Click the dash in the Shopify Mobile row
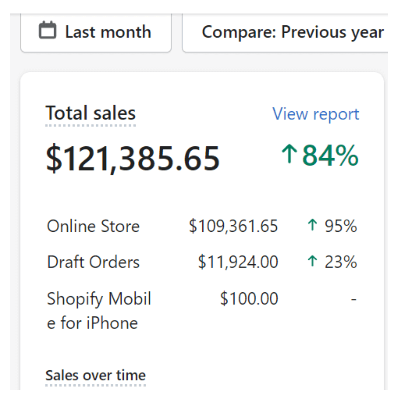Image resolution: width=398 pixels, height=398 pixels. coord(354,299)
